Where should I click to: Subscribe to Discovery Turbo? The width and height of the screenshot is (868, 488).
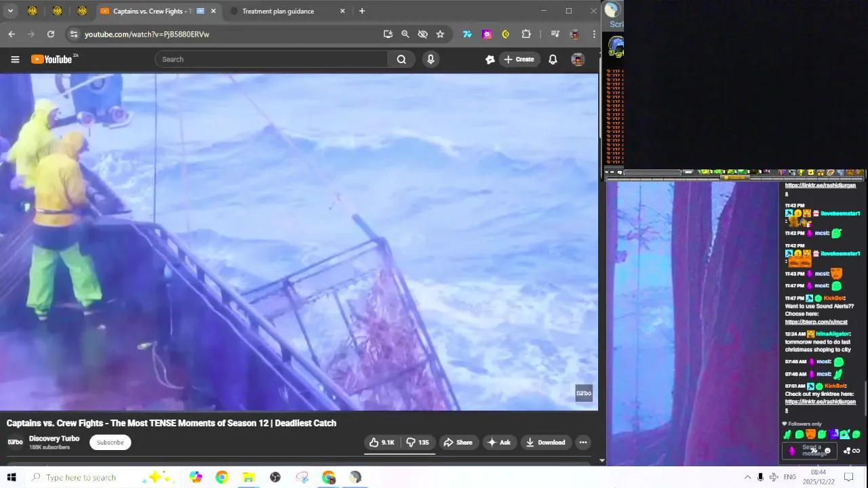[110, 443]
